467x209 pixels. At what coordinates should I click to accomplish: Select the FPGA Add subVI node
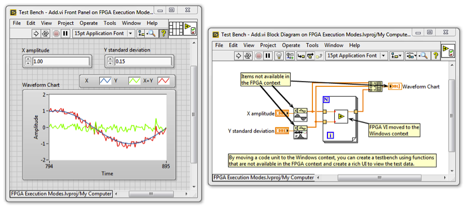coord(341,117)
